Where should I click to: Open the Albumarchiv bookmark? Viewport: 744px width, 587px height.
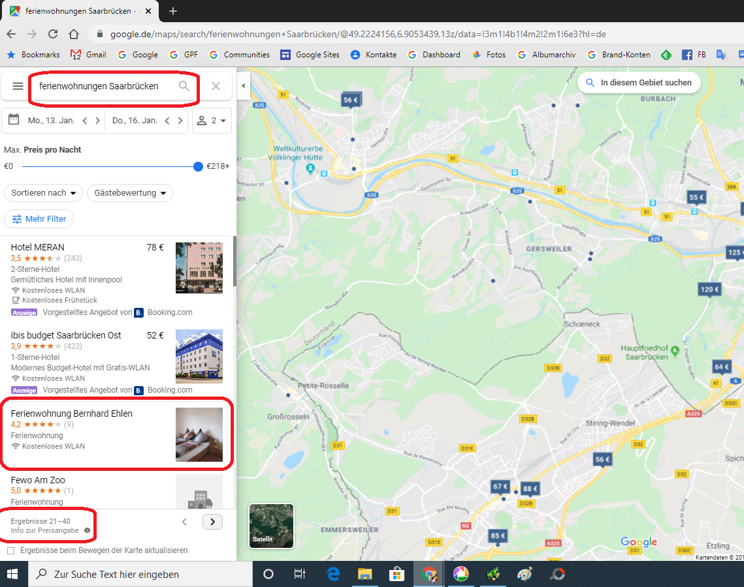click(546, 55)
